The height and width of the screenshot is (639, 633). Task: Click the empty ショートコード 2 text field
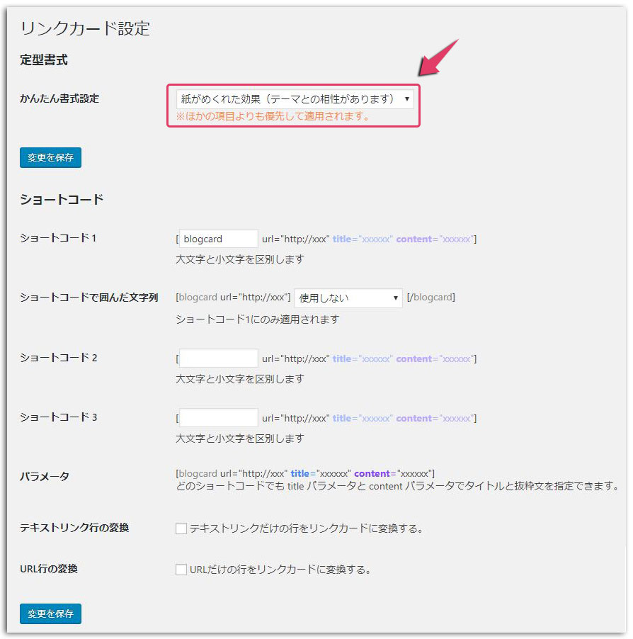pos(218,358)
